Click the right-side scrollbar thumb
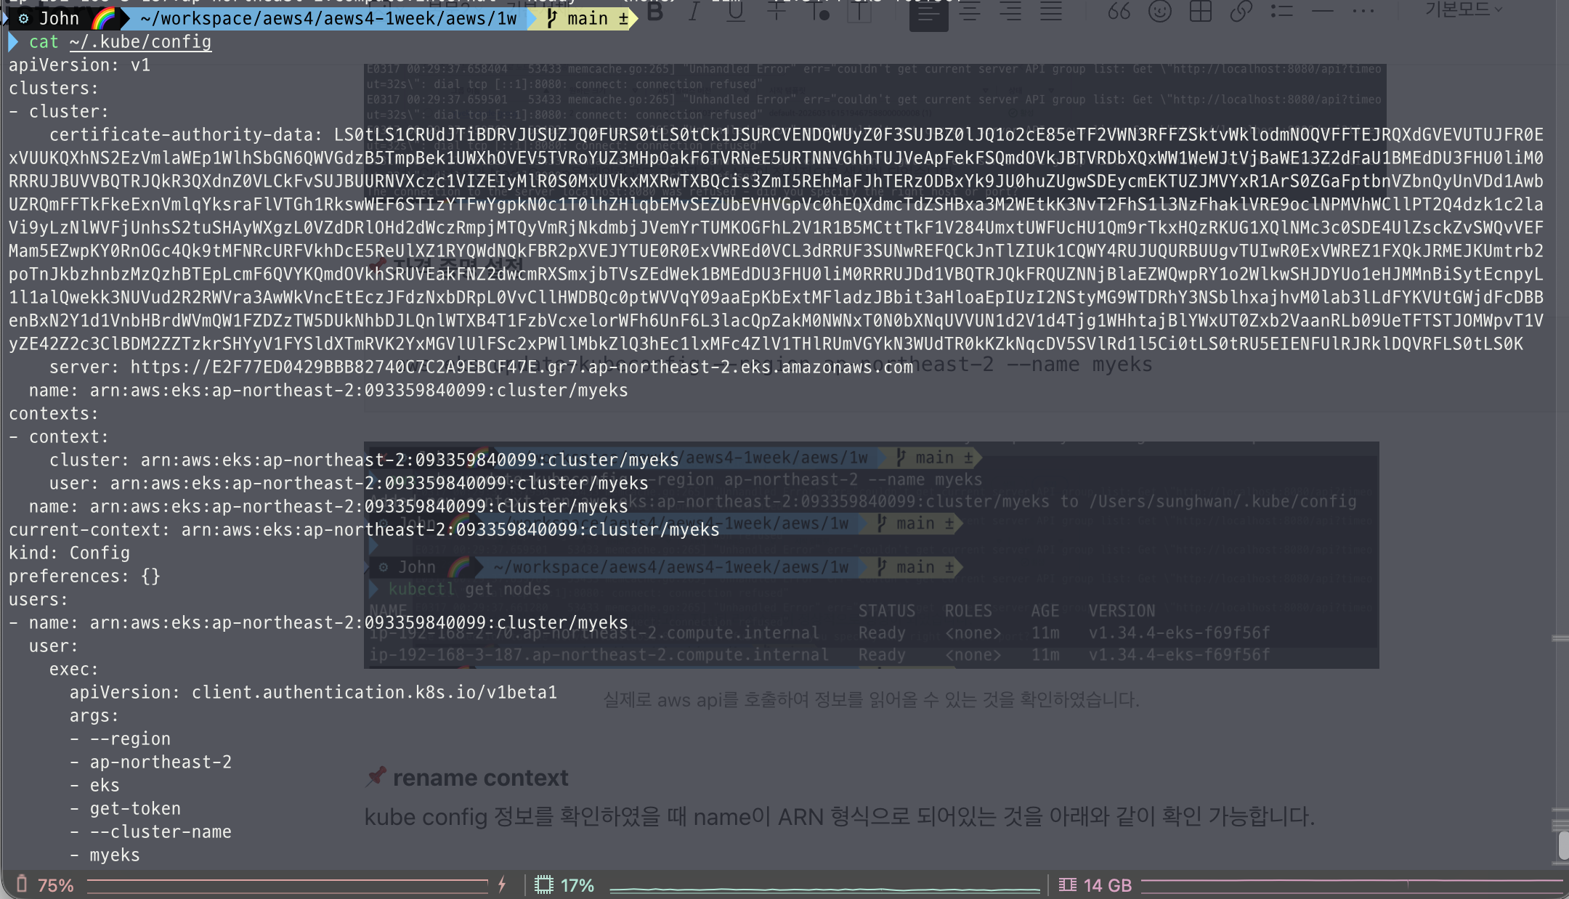Viewport: 1569px width, 899px height. [1563, 845]
